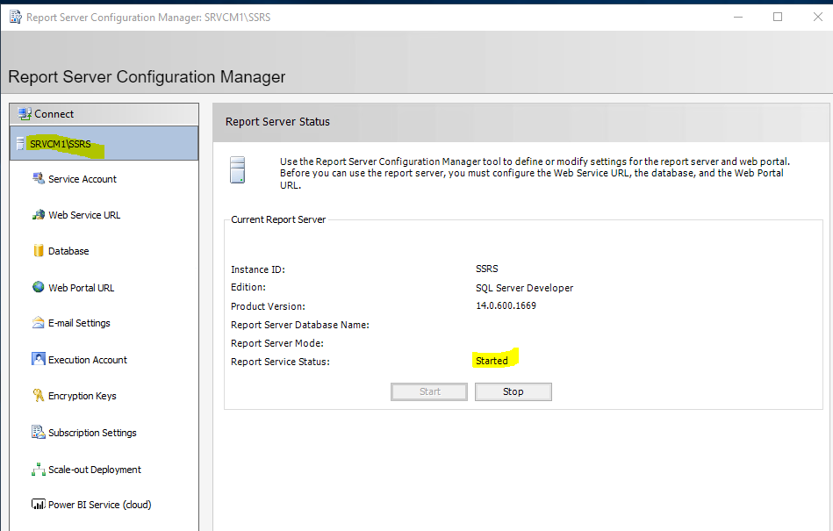Click the Subscription Settings icon
This screenshot has width=833, height=531.
point(39,432)
